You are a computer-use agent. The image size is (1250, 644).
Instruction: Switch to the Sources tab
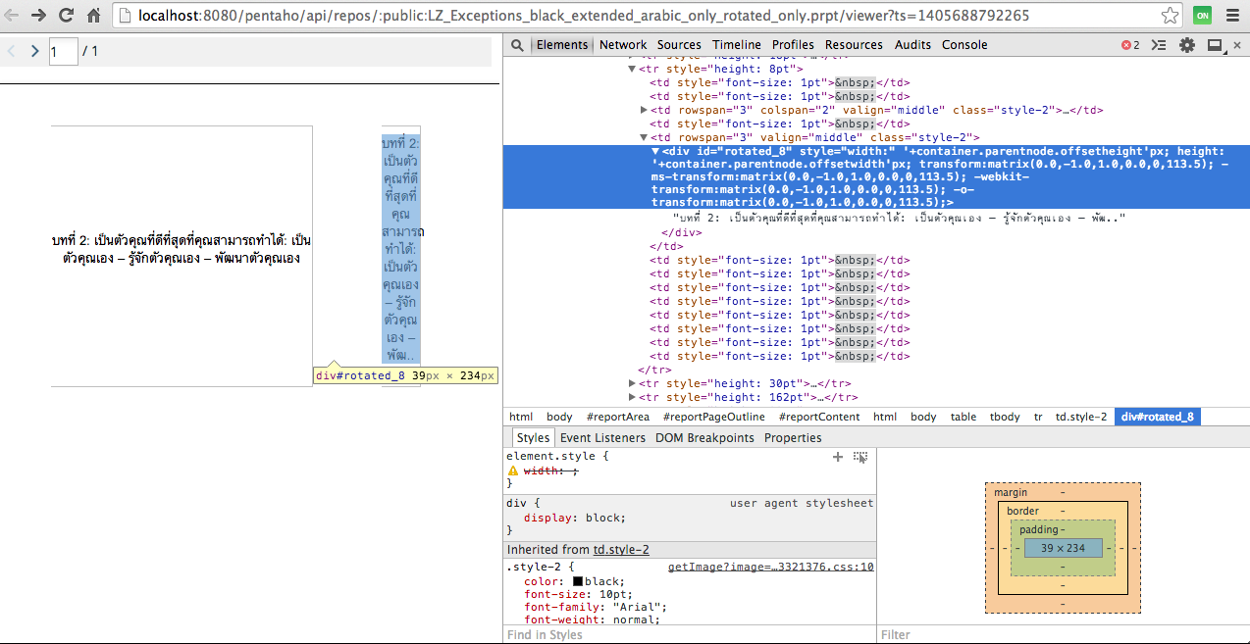pyautogui.click(x=679, y=45)
